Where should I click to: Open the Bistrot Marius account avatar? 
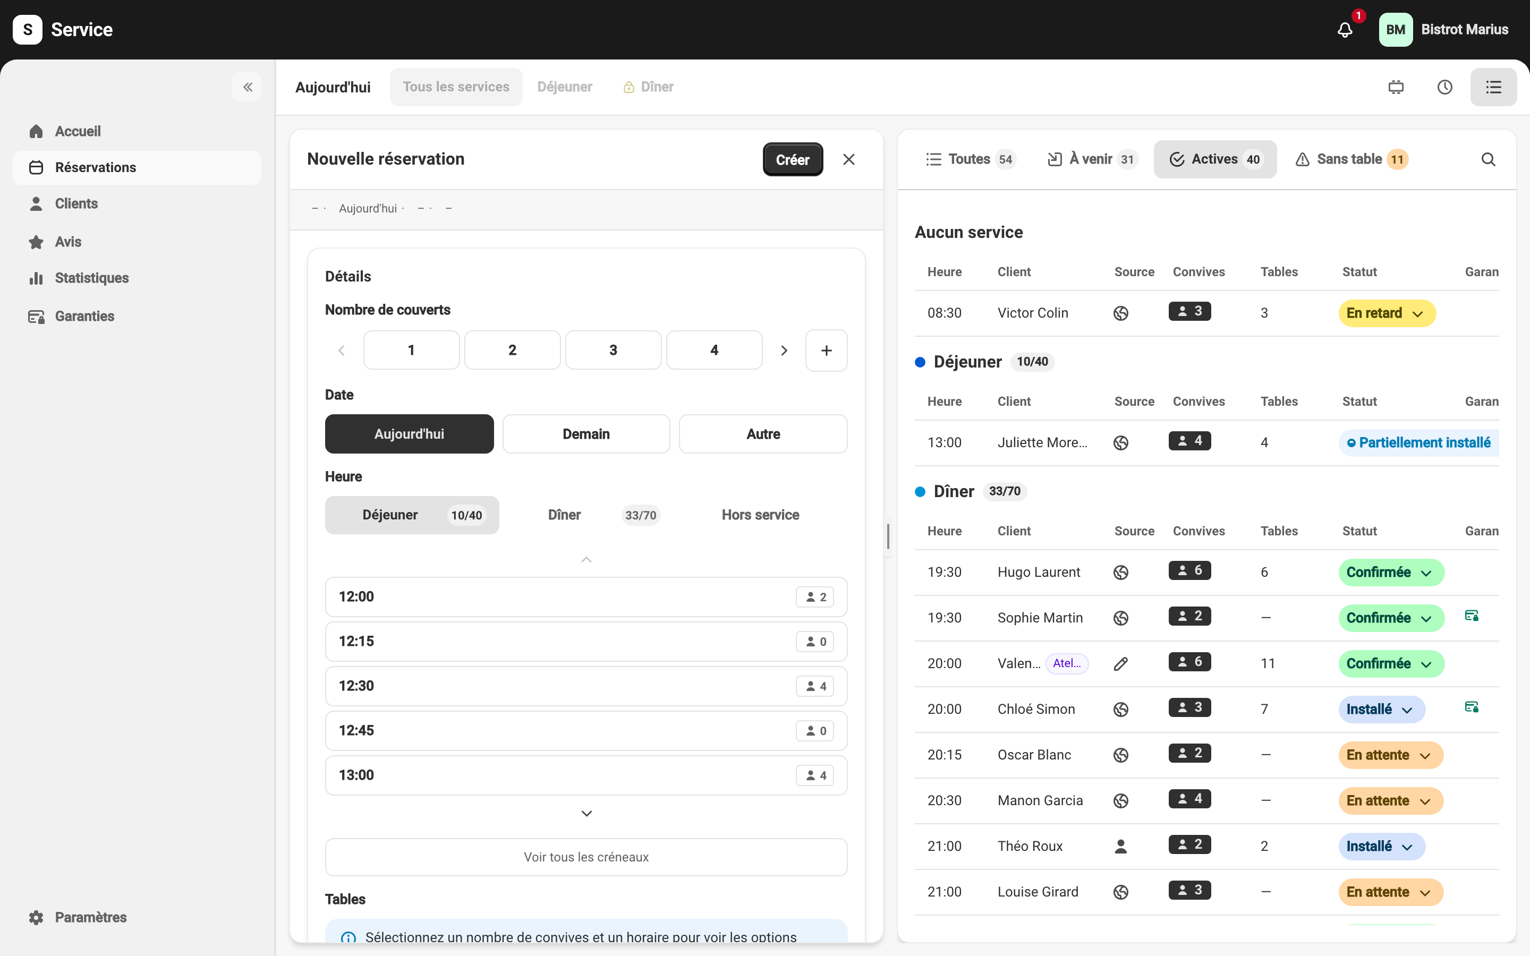click(x=1396, y=30)
